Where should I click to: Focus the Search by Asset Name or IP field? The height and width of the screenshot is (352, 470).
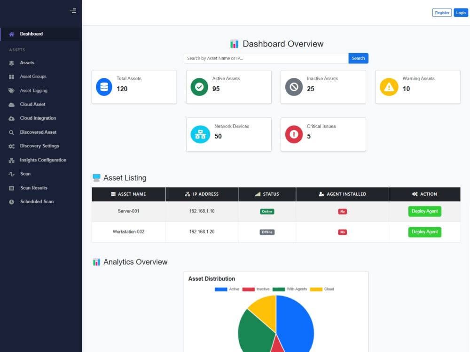click(x=266, y=58)
